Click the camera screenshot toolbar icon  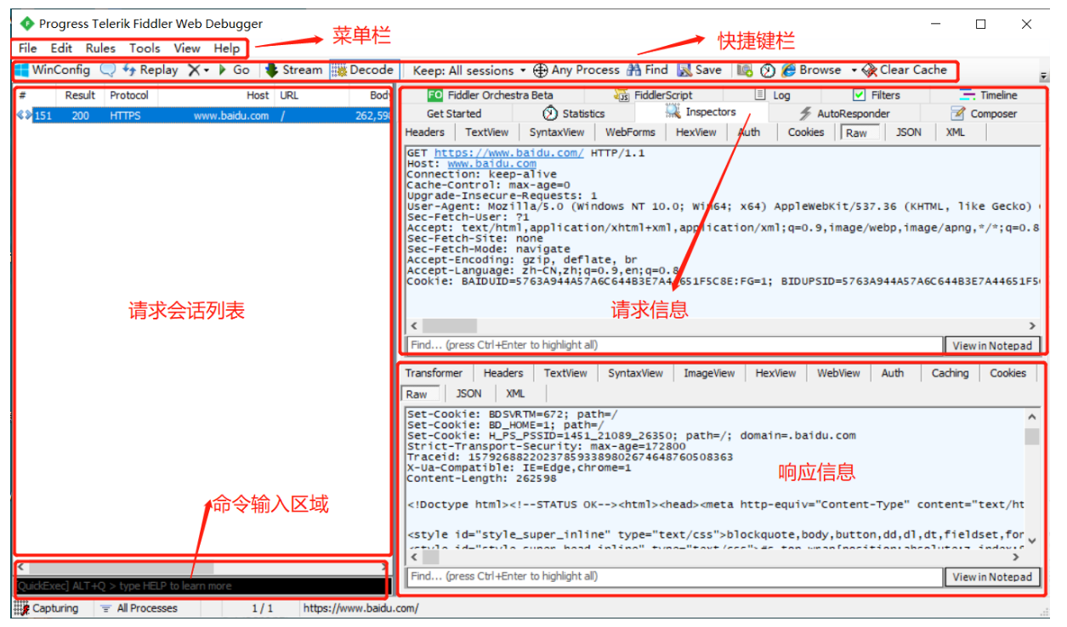[745, 71]
